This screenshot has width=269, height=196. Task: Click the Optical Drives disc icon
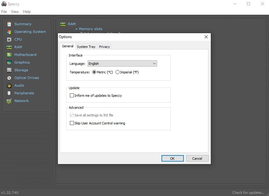click(9, 78)
